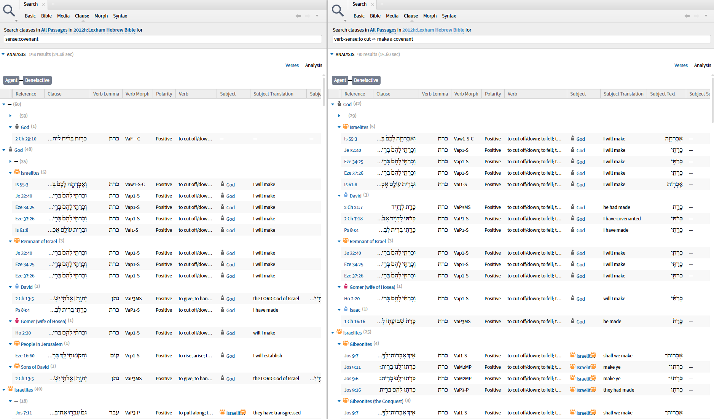
Task: Click Polarity column header in right panel
Action: click(493, 94)
